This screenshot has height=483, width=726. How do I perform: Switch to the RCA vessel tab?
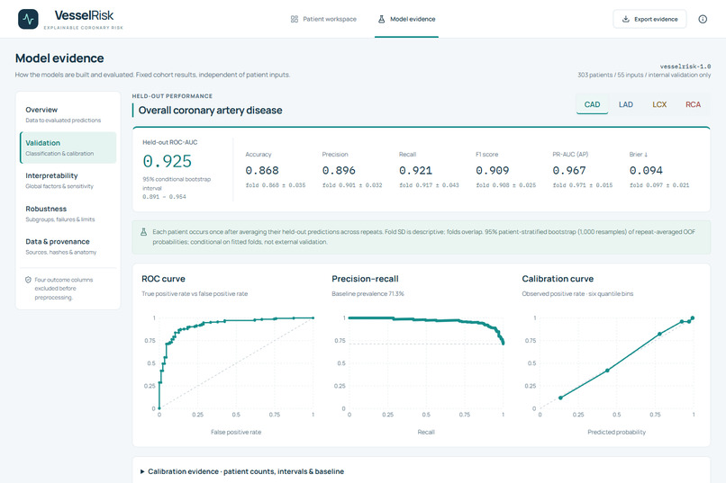pos(694,104)
